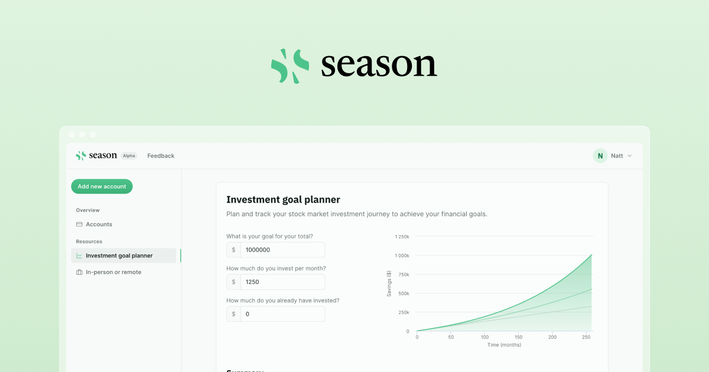Click the $ symbol in the monthly investment input
Viewport: 709px width, 372px height.
point(233,282)
